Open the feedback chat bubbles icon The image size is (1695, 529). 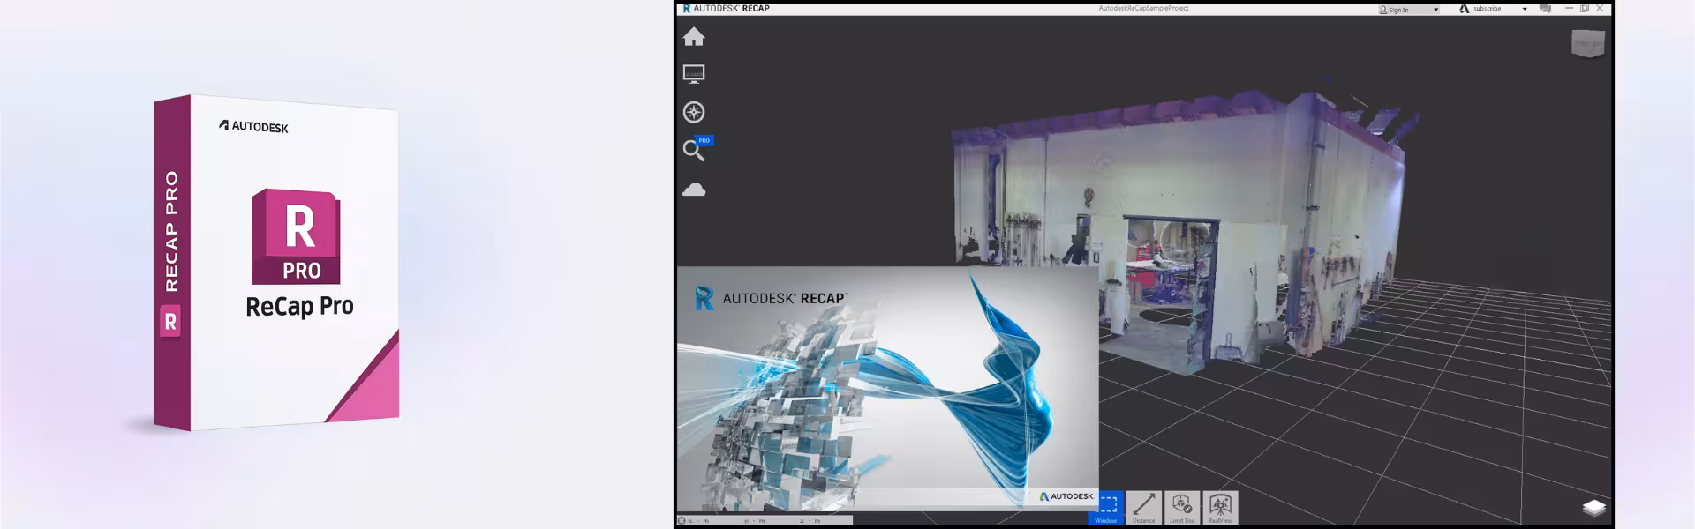[1545, 8]
